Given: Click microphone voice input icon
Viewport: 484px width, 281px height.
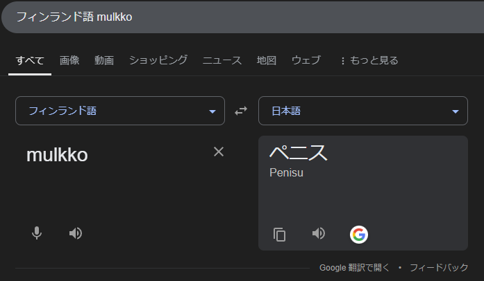Looking at the screenshot, I should [x=37, y=233].
